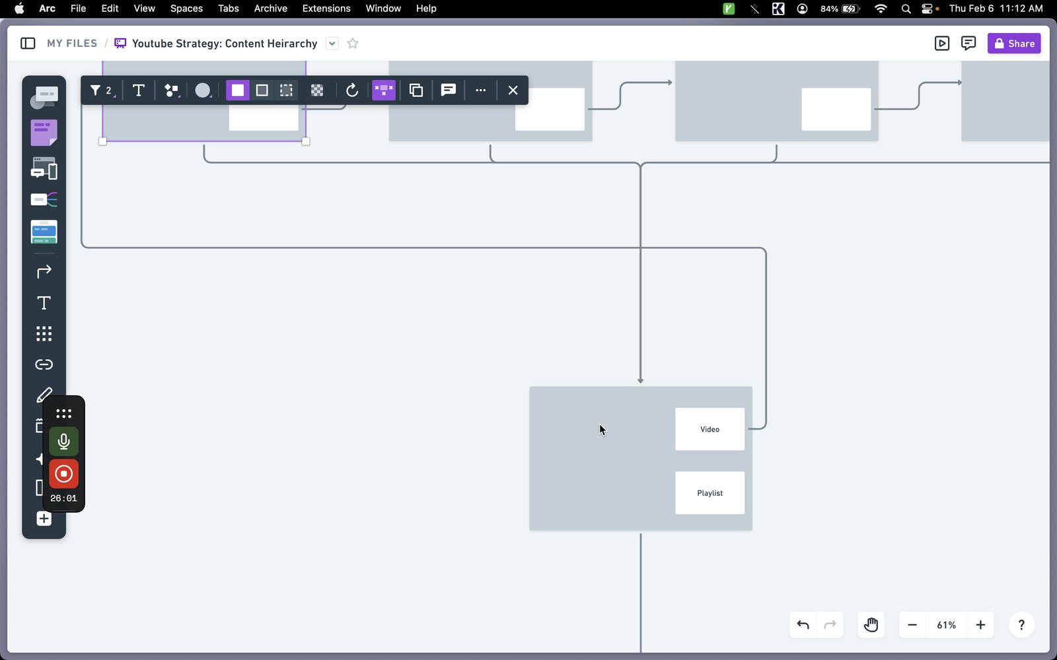Screen dimensions: 1057x660
Task: Start presentation mode play icon
Action: pyautogui.click(x=942, y=44)
